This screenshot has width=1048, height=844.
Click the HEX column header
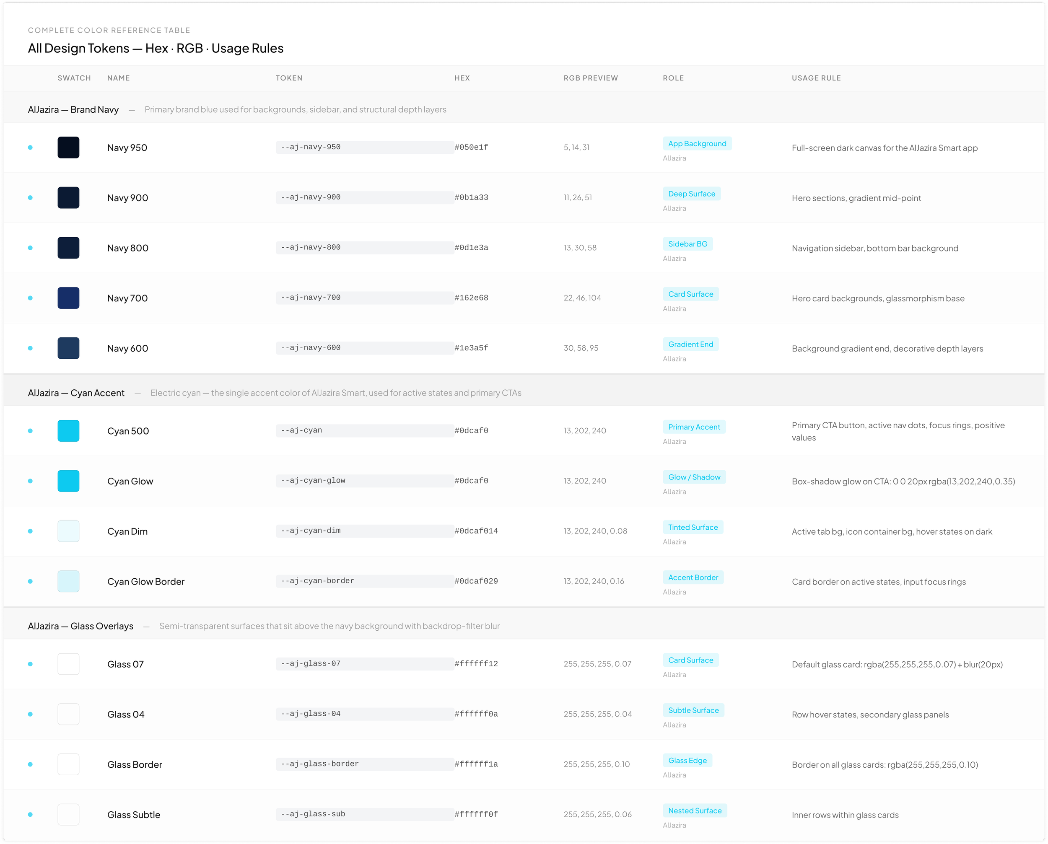click(x=462, y=78)
